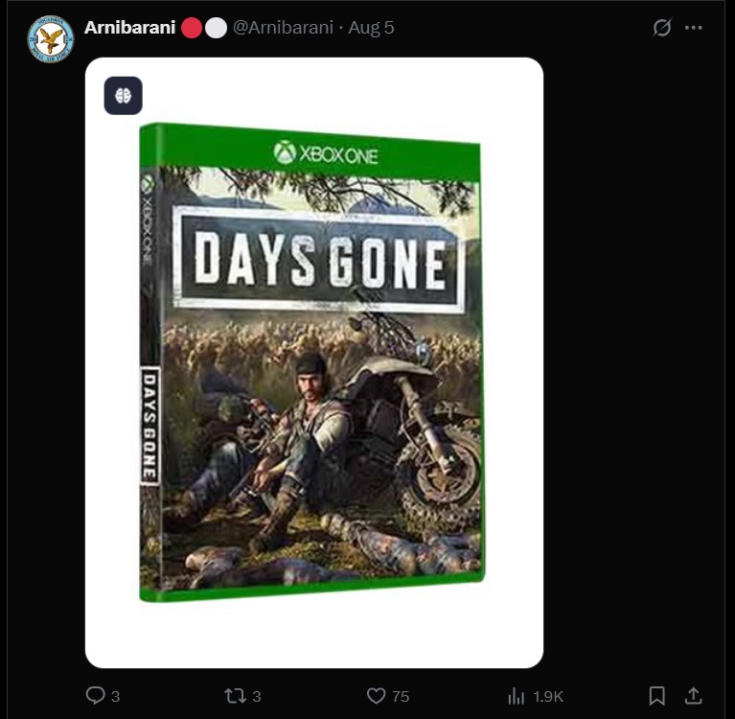Open the Days Gone Xbox cover image

(x=314, y=362)
